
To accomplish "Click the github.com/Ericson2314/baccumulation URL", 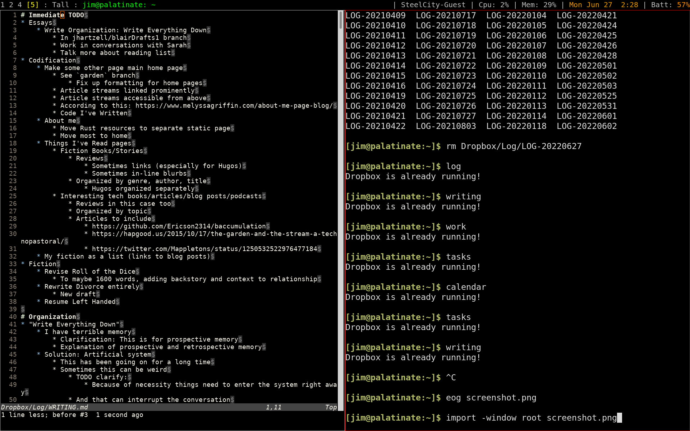I will [x=179, y=226].
